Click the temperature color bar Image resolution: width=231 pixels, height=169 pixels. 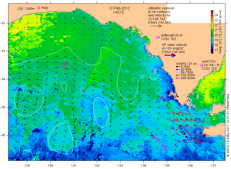(212, 32)
